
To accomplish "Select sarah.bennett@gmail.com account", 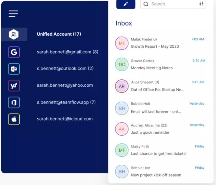I will point(67,52).
